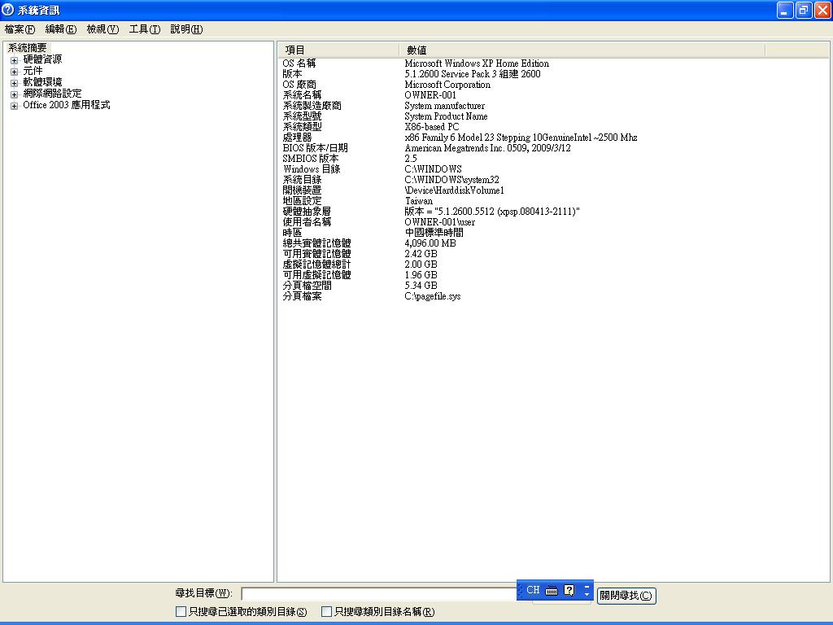
Task: Select the 元件 tree item label
Action: click(33, 71)
